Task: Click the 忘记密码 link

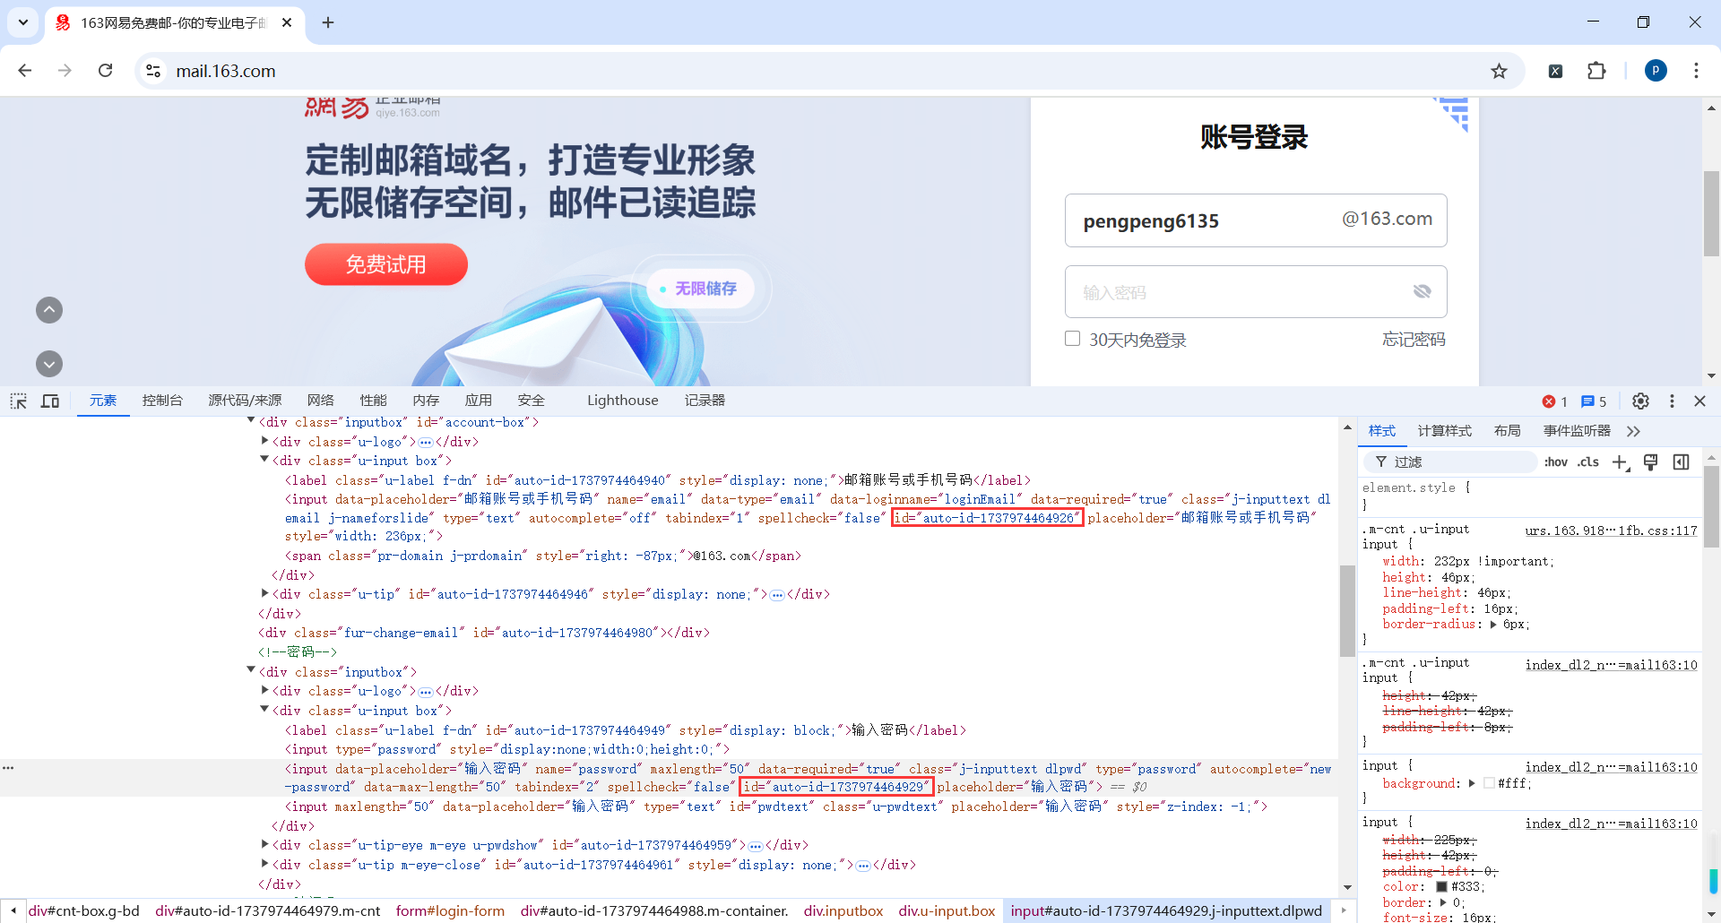Action: pos(1414,340)
